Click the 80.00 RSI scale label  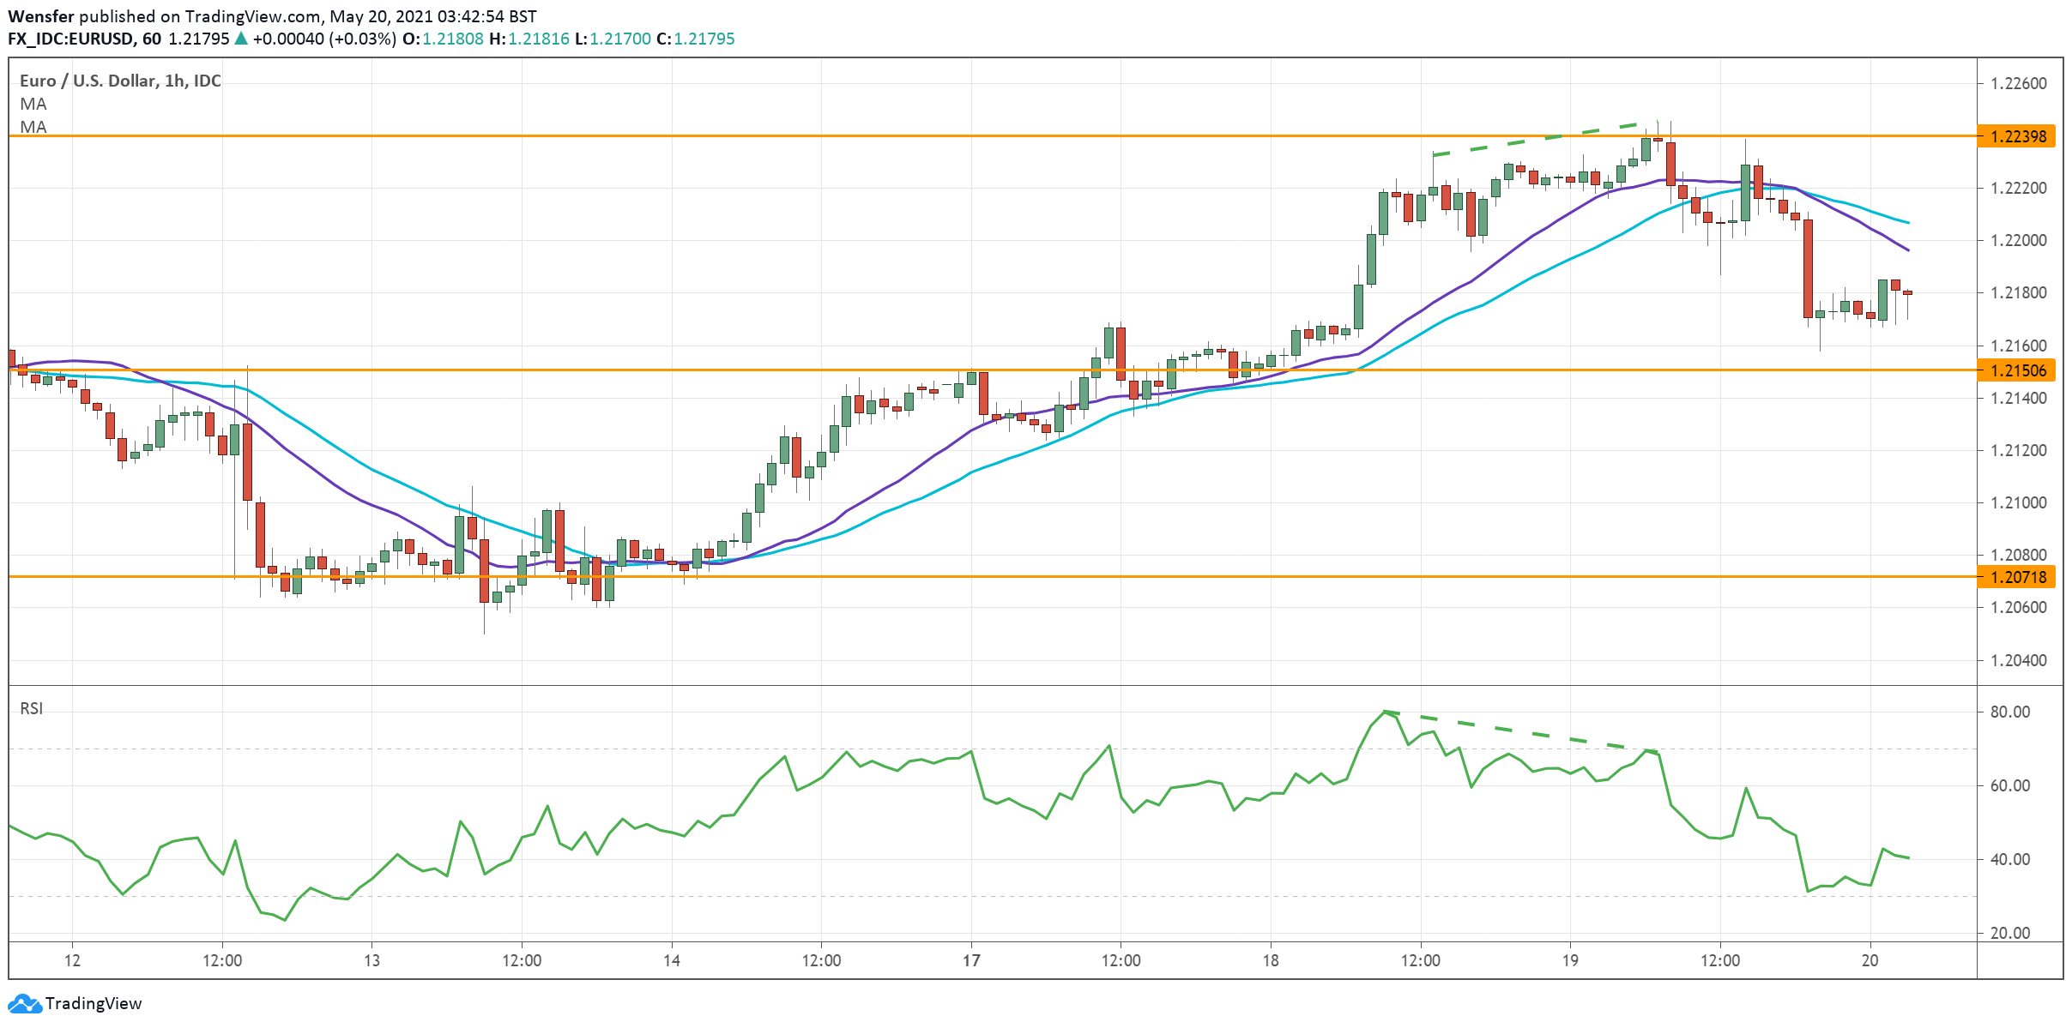[2009, 712]
